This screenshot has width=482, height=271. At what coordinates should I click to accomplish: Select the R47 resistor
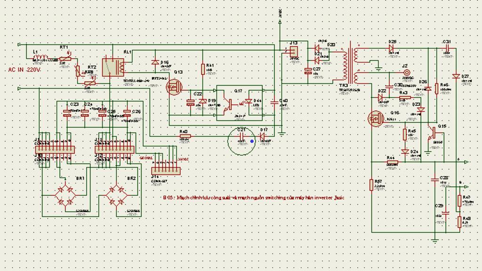point(459,200)
